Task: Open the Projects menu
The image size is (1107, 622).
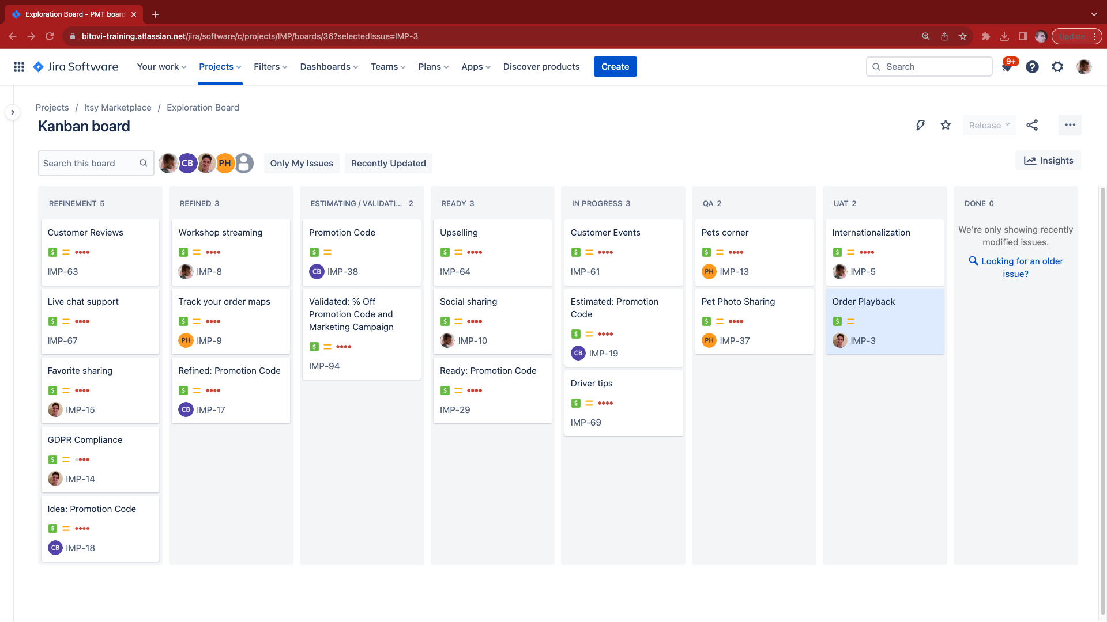Action: tap(220, 67)
